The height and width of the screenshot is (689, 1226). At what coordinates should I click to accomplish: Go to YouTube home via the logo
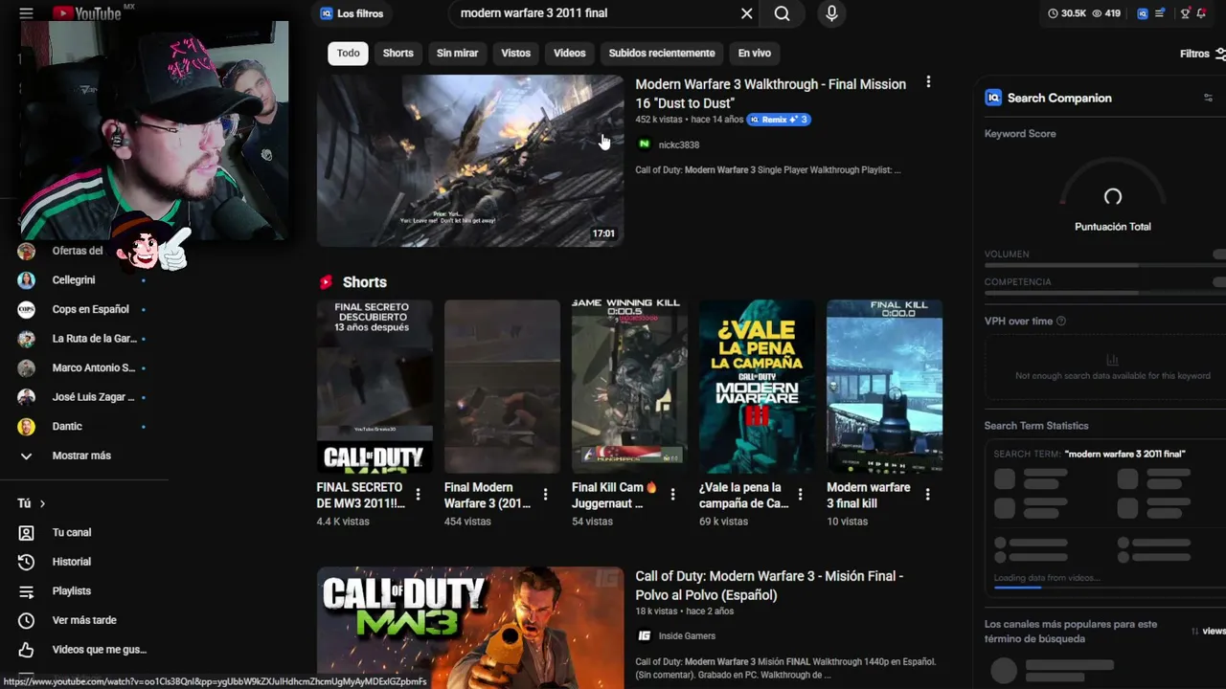(x=87, y=13)
